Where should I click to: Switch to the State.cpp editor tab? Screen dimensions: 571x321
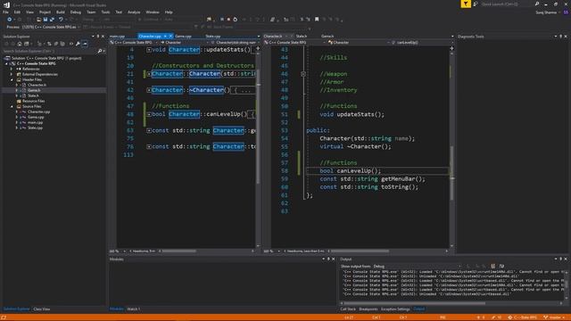[x=213, y=37]
